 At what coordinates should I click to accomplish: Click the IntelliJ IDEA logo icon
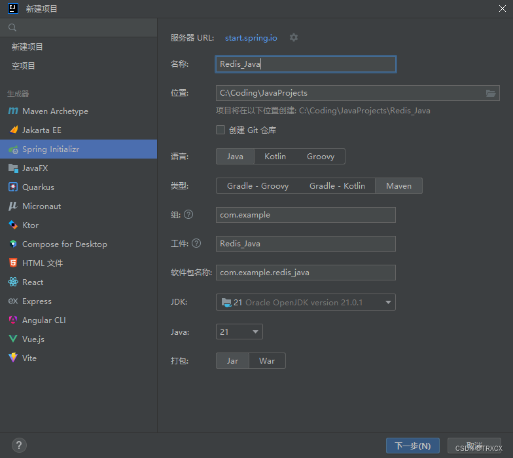pyautogui.click(x=13, y=8)
